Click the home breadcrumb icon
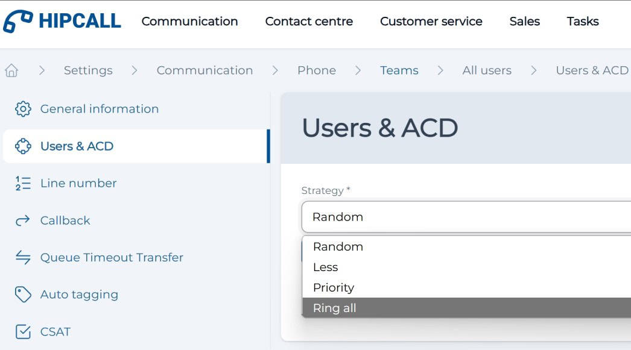 11,70
